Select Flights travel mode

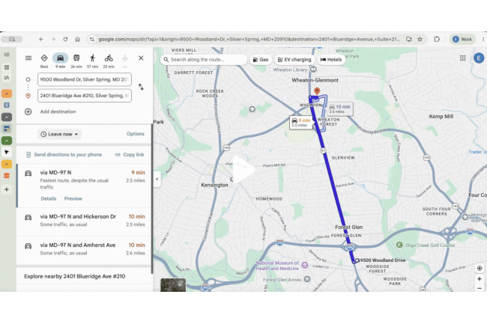point(125,61)
